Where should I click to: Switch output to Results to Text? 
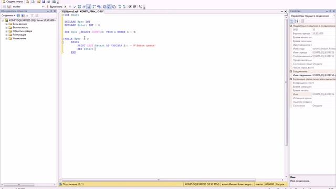click(104, 7)
